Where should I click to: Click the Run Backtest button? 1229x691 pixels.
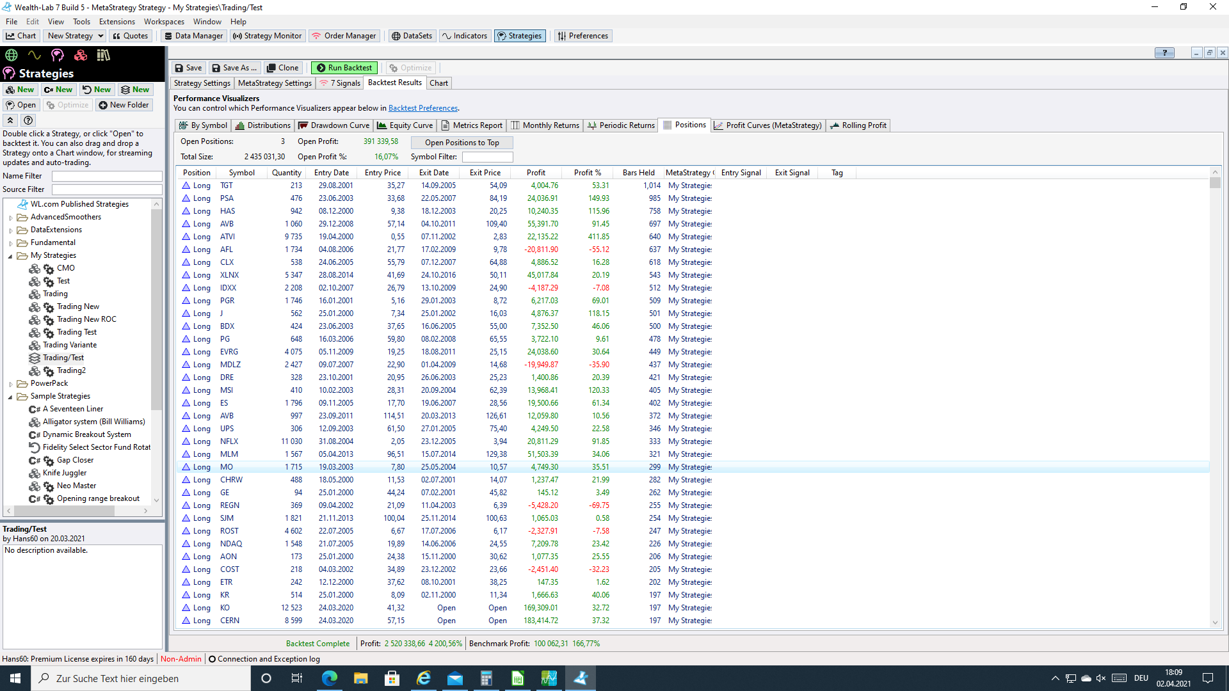click(344, 68)
